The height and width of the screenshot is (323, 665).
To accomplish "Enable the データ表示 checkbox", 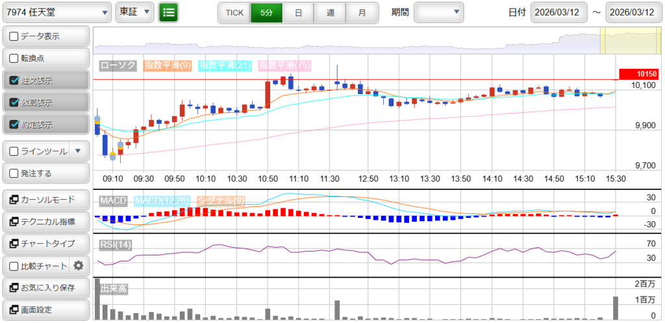I will click(x=14, y=36).
